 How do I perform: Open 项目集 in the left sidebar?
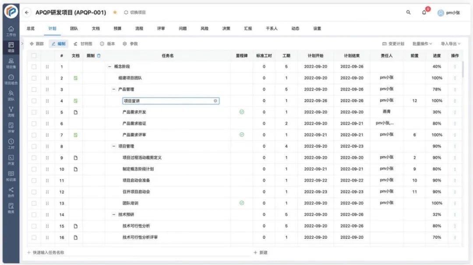tap(10, 63)
